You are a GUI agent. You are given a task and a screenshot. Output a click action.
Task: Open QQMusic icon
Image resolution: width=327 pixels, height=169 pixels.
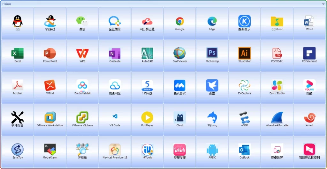(277, 23)
